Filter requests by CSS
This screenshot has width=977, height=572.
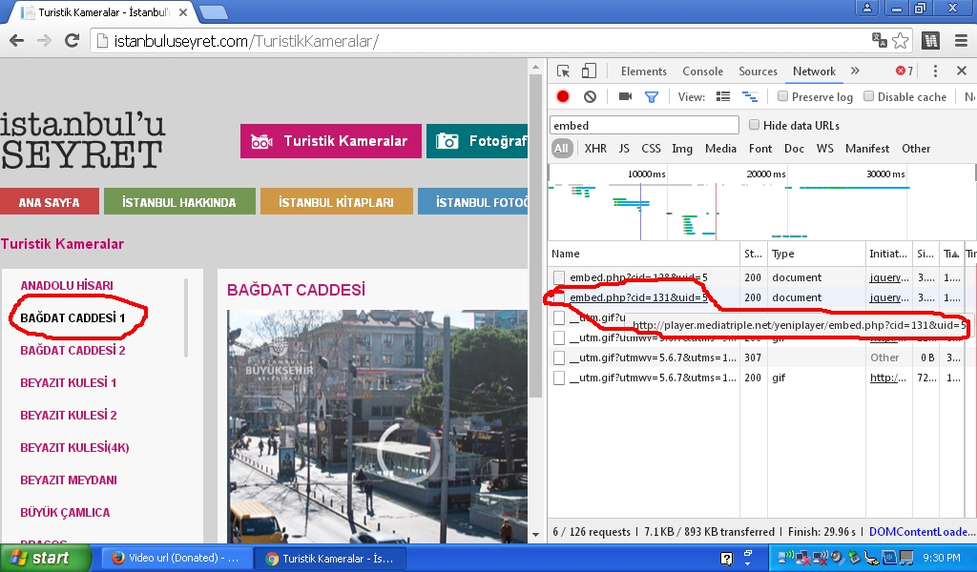pyautogui.click(x=651, y=148)
